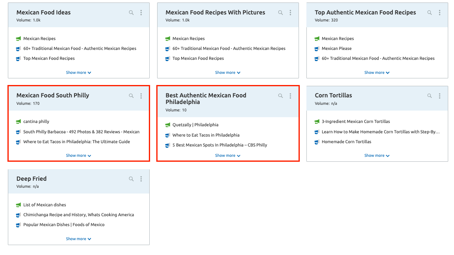Expand Show more in Mexican Food Ideas card

[78, 73]
